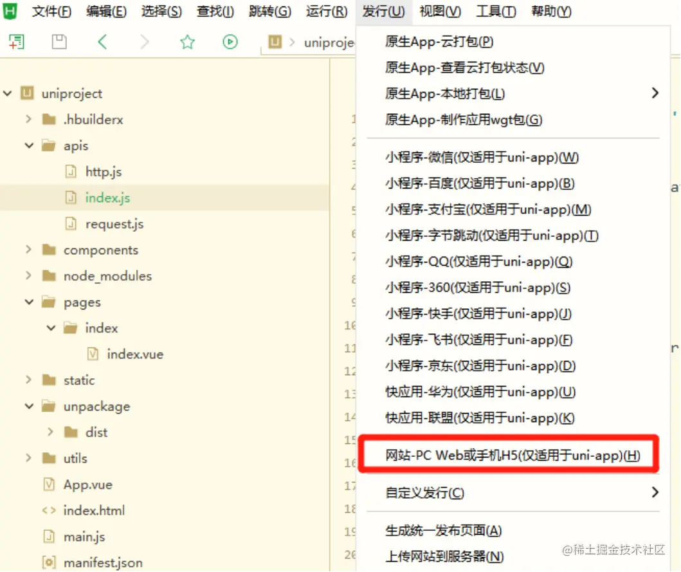This screenshot has width=681, height=572.
Task: Open the 编辑(E) menu
Action: [106, 12]
